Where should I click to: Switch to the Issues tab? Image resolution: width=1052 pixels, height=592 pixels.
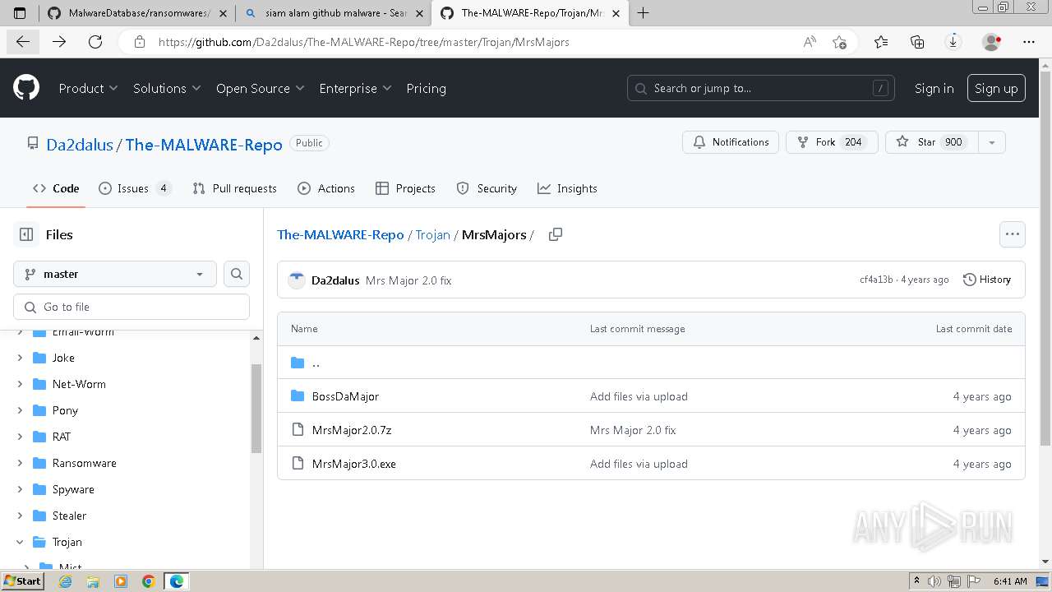coord(135,188)
